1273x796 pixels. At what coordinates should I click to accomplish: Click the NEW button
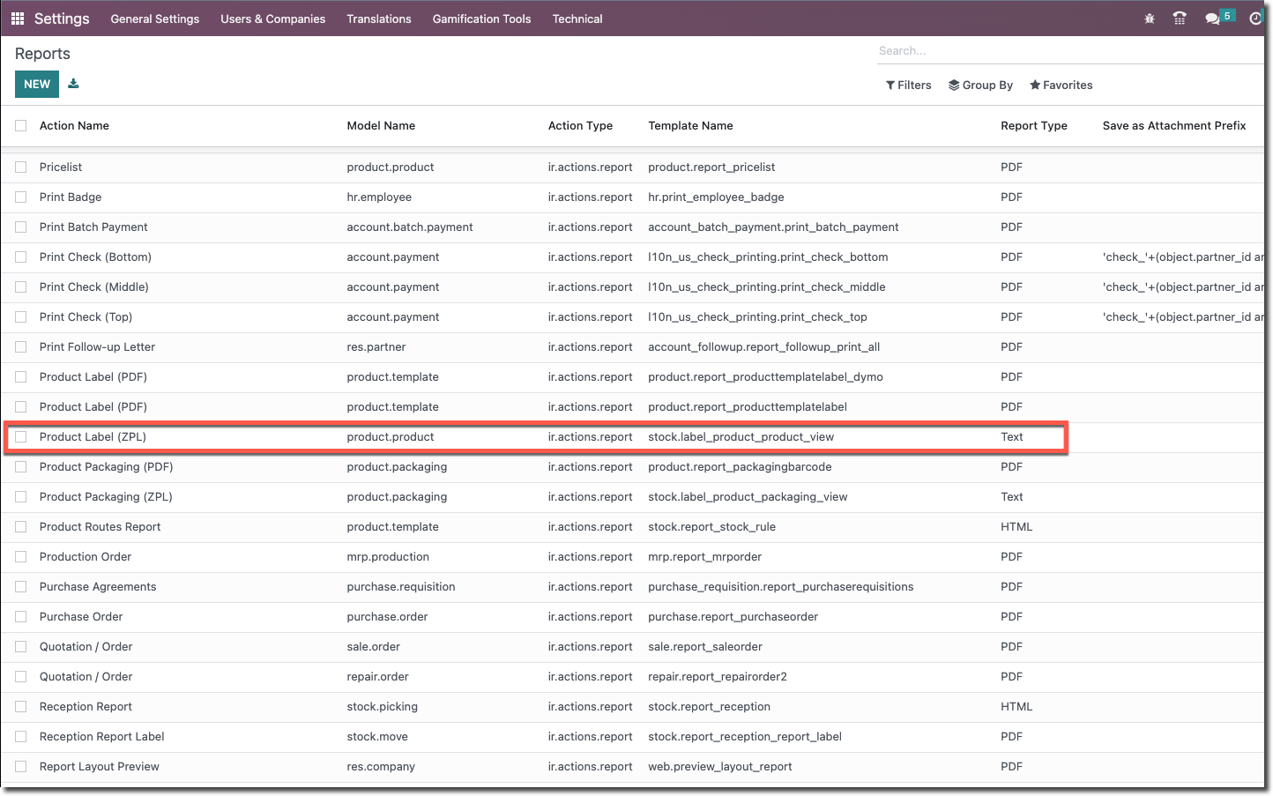37,84
